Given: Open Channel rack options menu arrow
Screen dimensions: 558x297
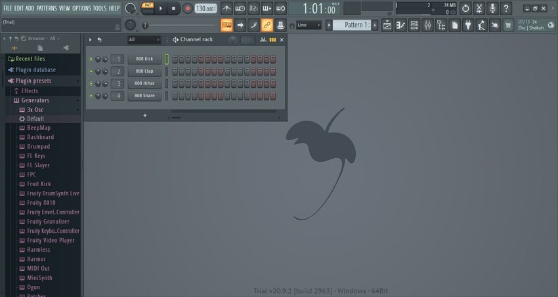Looking at the screenshot, I should point(91,40).
